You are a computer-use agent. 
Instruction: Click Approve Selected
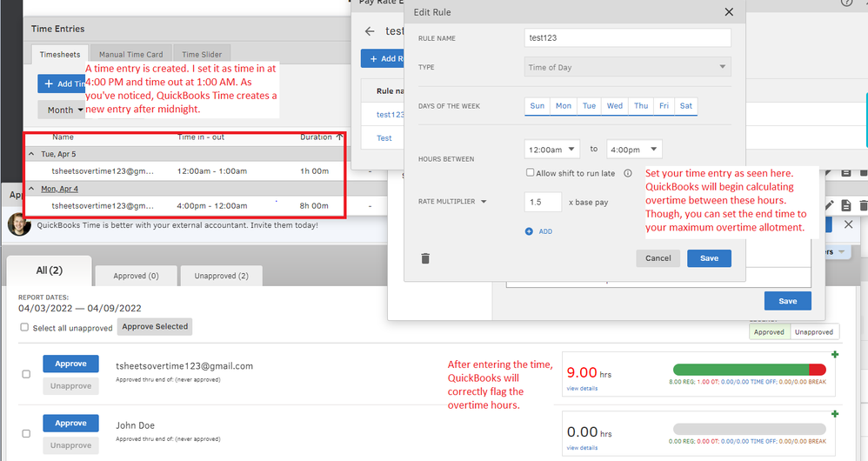155,326
